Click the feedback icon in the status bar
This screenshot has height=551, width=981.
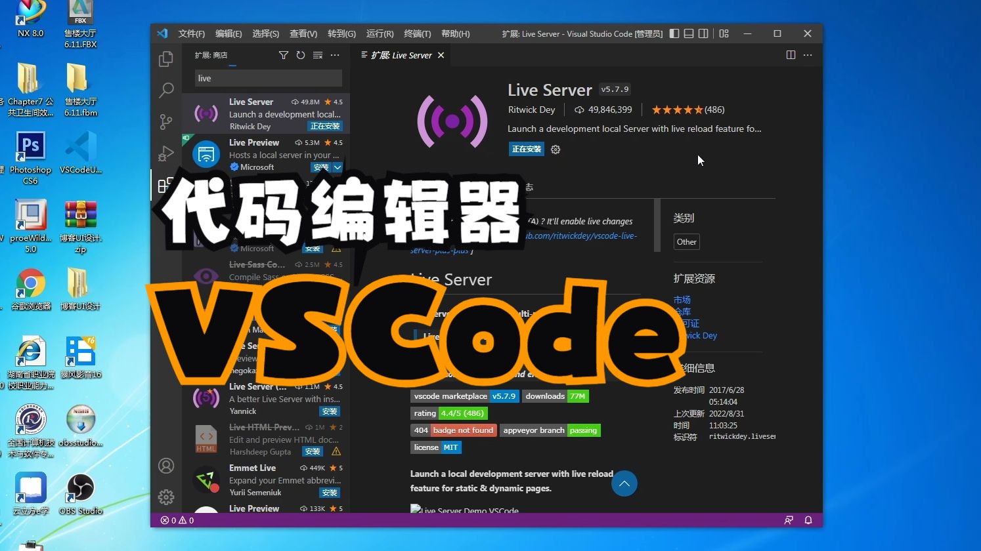[789, 520]
